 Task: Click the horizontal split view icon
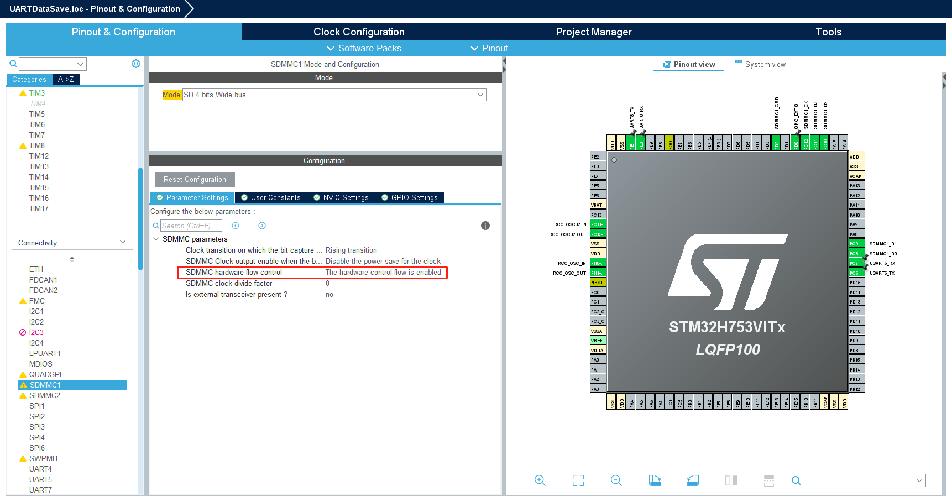pyautogui.click(x=769, y=480)
